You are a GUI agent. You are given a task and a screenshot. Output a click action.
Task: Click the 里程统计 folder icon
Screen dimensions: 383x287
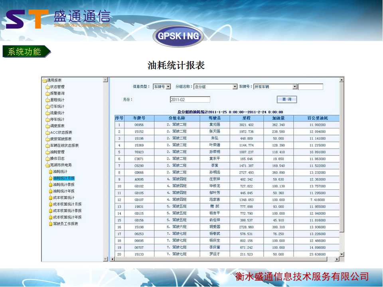(47, 100)
